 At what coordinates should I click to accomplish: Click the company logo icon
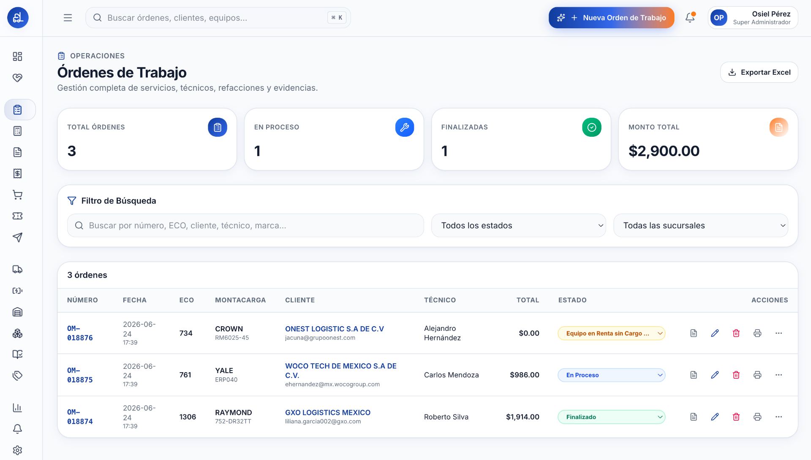click(x=18, y=18)
